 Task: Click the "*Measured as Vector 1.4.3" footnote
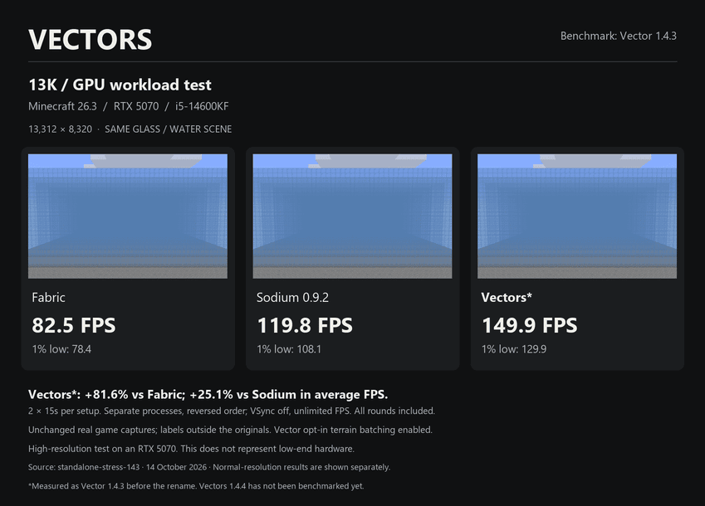[196, 486]
